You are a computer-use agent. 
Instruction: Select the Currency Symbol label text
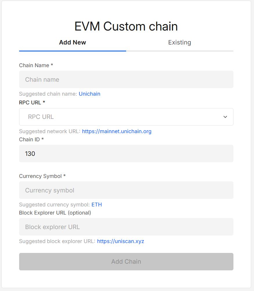[x=41, y=176]
